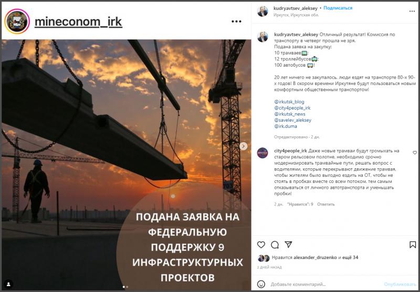Image resolution: width=420 pixels, height=292 pixels.
Task: Open mineconom_irk three-dot options menu
Action: [x=236, y=21]
